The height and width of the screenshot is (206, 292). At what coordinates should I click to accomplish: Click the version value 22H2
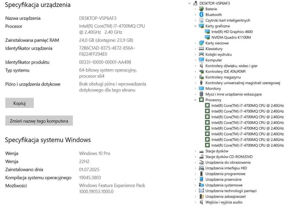click(84, 161)
